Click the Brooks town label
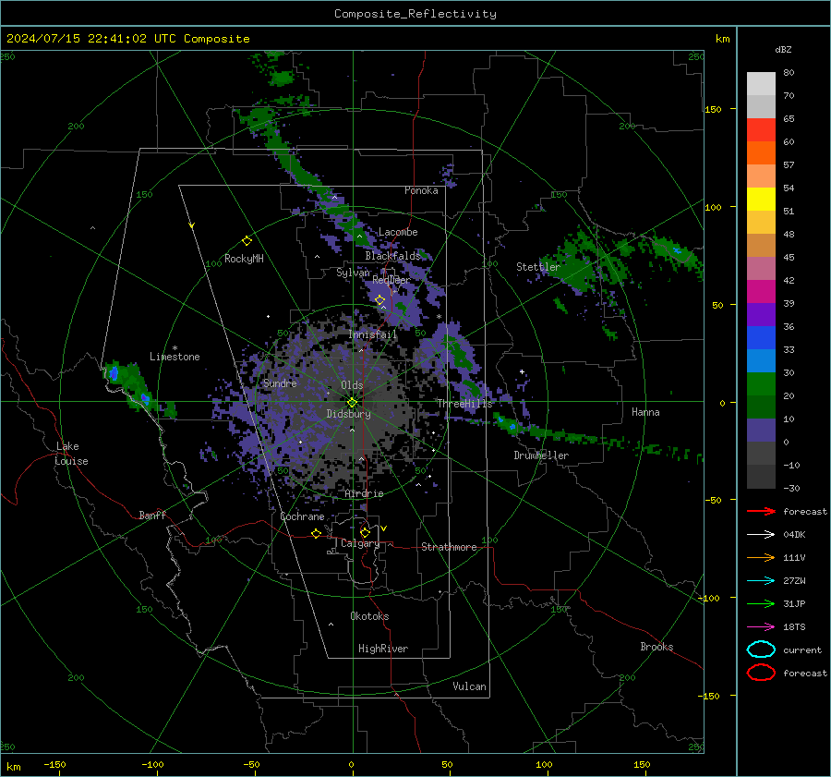831x777 pixels. (x=656, y=647)
